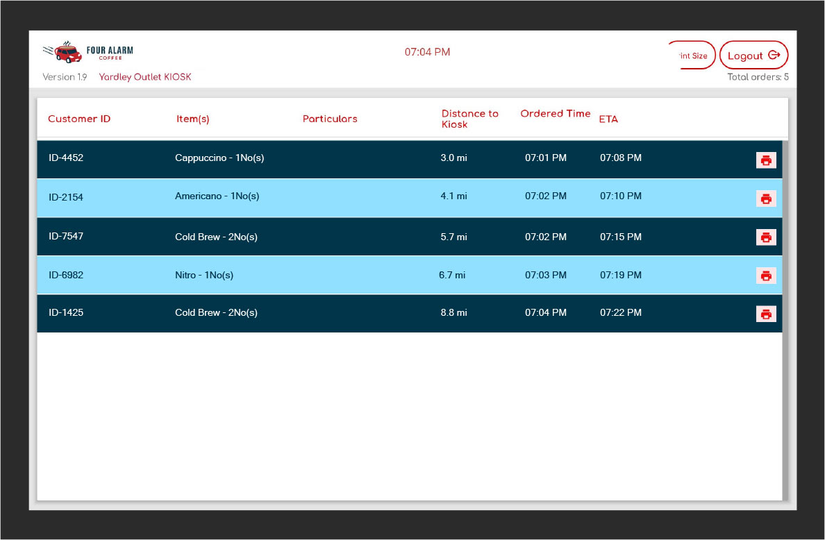Click the 07:04 PM clock display
Image resolution: width=825 pixels, height=540 pixels.
[x=427, y=52]
